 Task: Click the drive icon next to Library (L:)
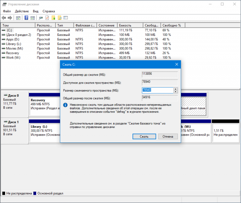[3, 44]
